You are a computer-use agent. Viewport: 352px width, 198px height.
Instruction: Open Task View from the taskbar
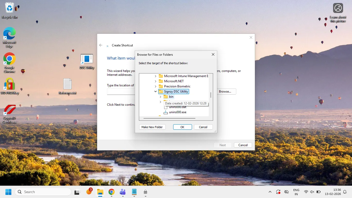point(77,192)
